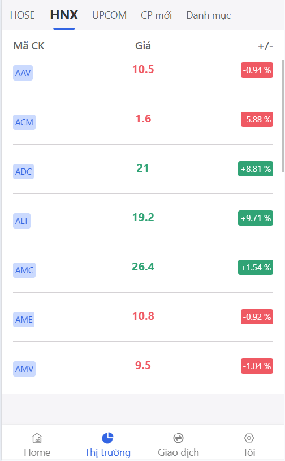Select the AMV ticker badge
The image size is (285, 461).
(24, 369)
